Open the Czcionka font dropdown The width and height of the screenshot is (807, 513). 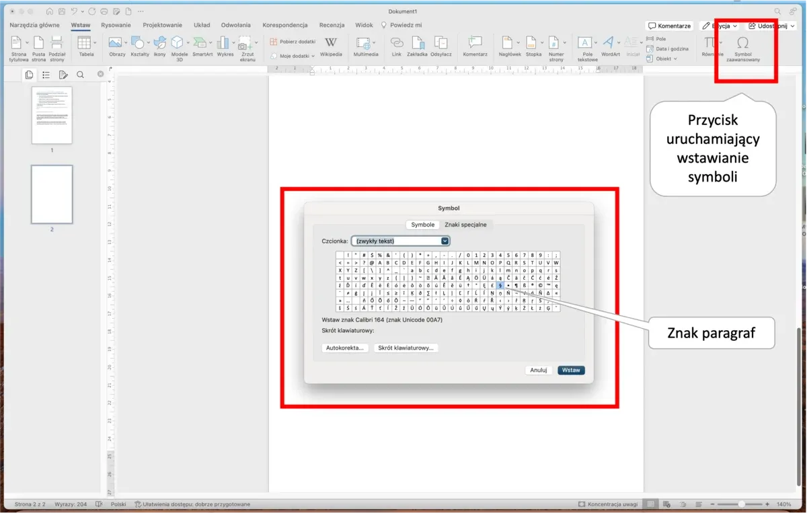click(400, 241)
